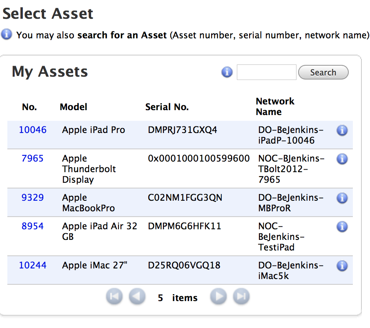Click network name DO-BeJenkins-iMac5k
370x328 pixels.
pos(291,270)
